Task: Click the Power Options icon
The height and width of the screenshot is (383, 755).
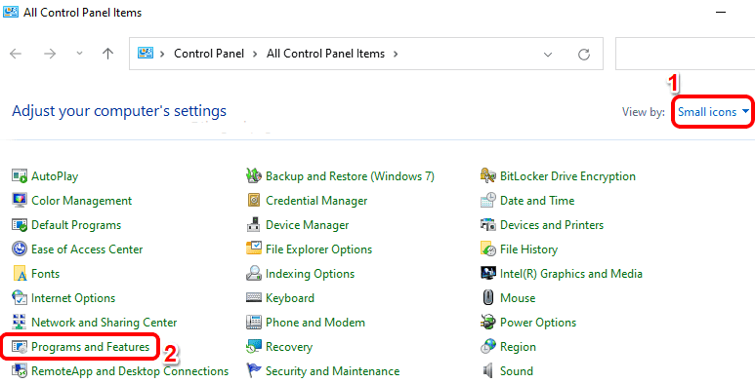Action: 488,322
